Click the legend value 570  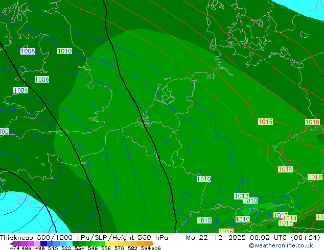point(119,248)
